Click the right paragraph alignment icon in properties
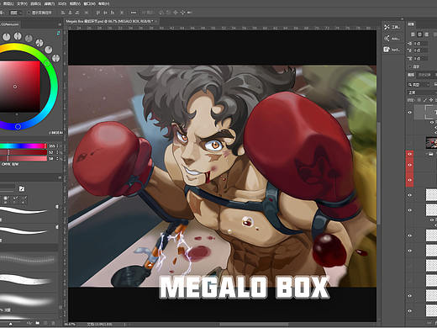 coord(426,34)
